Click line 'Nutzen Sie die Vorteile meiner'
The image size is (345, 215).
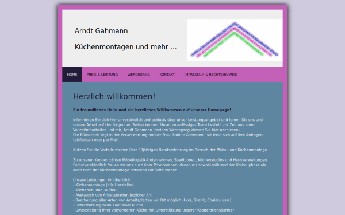click(x=171, y=150)
